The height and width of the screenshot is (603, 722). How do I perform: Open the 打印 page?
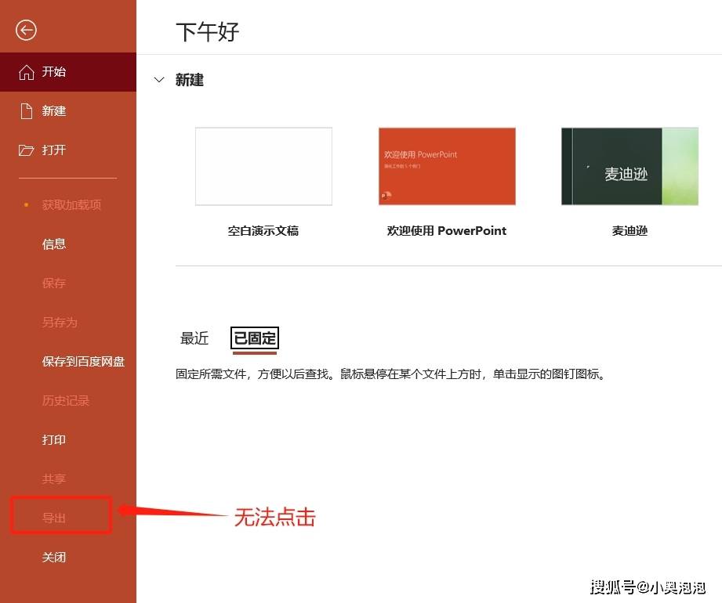(x=68, y=439)
